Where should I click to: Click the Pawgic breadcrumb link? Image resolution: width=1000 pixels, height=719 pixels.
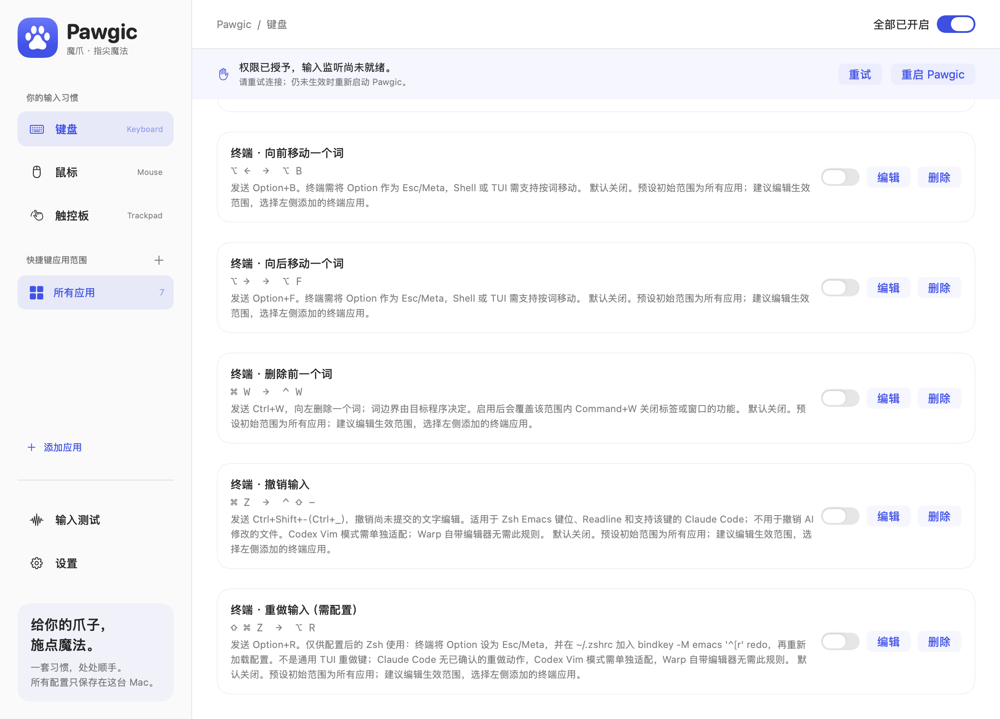[x=234, y=24]
